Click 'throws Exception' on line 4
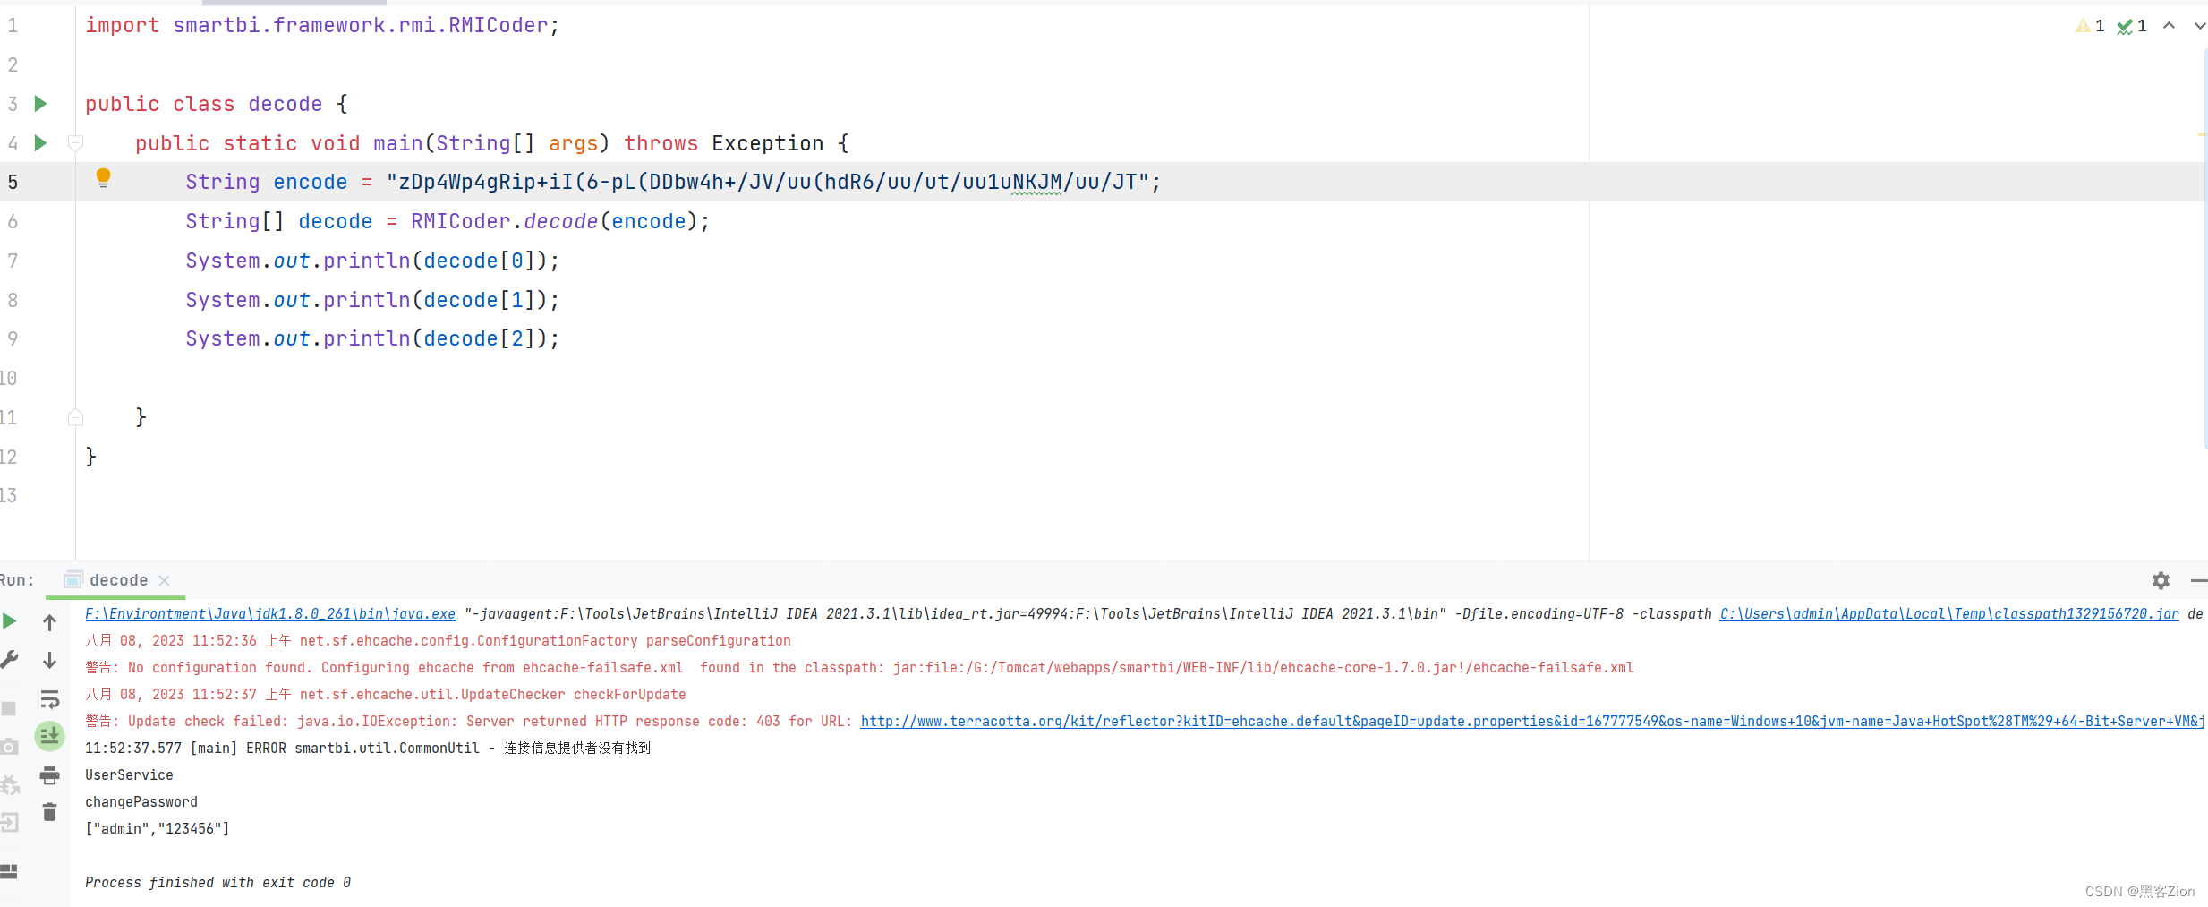 click(x=723, y=143)
